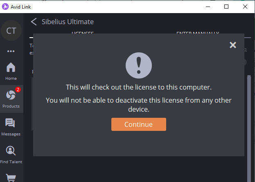Open the Products section icon
The image size is (255, 182).
[11, 98]
